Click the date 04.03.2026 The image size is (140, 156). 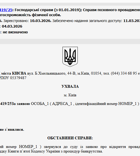point(12,26)
